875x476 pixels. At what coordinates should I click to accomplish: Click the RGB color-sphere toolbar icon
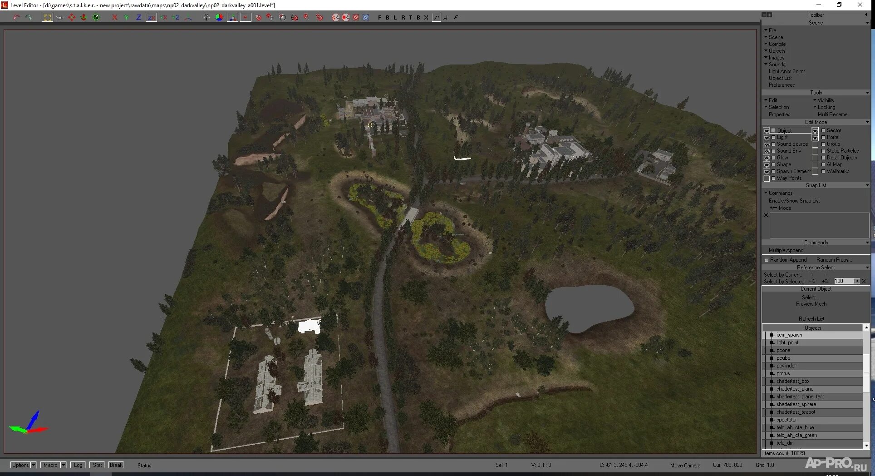[x=219, y=17]
